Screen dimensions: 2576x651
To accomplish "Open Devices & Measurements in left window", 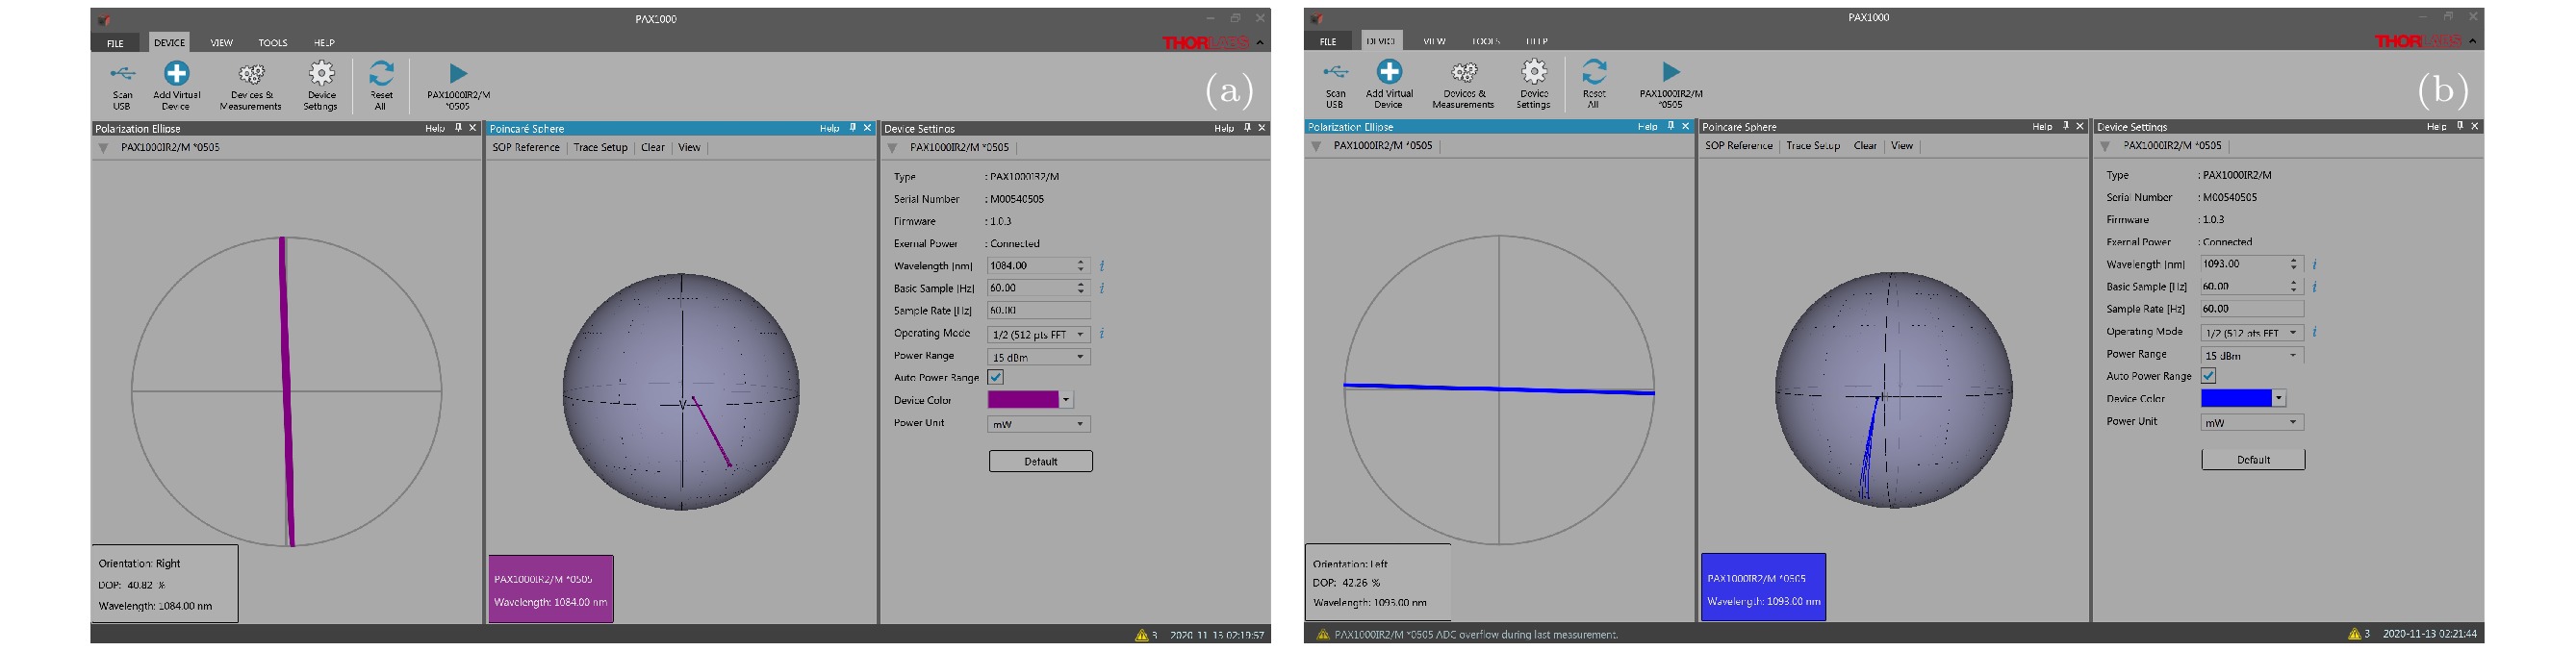I will (251, 76).
